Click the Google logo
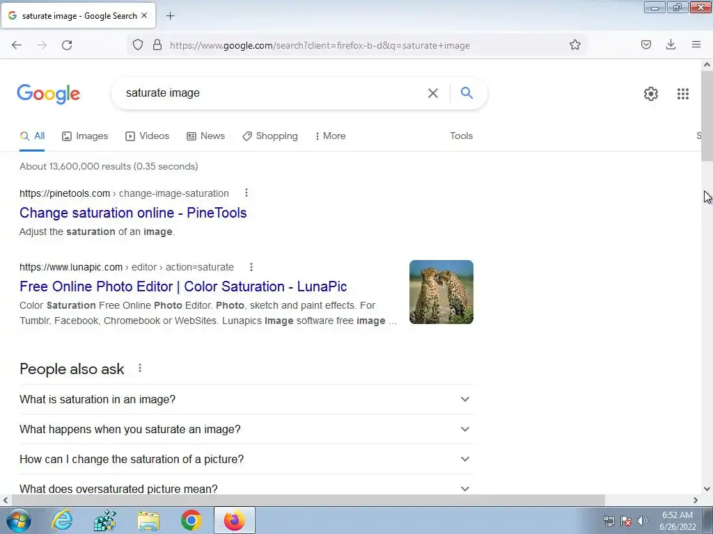 coord(49,94)
